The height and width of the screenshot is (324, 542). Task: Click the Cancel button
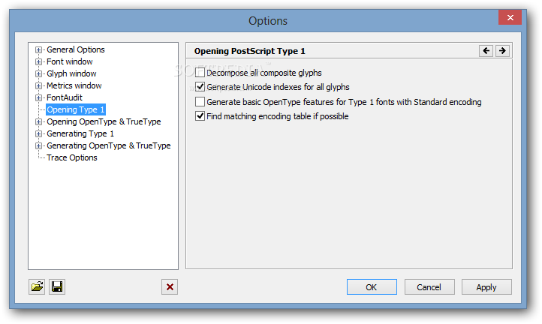click(429, 287)
